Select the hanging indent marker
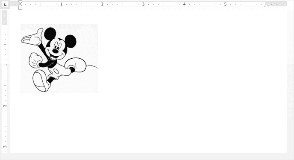Screen dimensions: 294x160 click(20, 6)
